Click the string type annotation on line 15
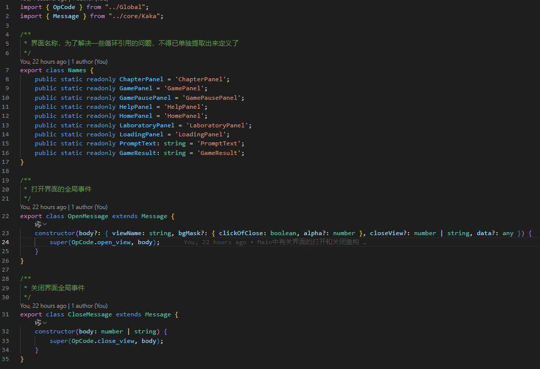The width and height of the screenshot is (540, 369). coord(175,143)
